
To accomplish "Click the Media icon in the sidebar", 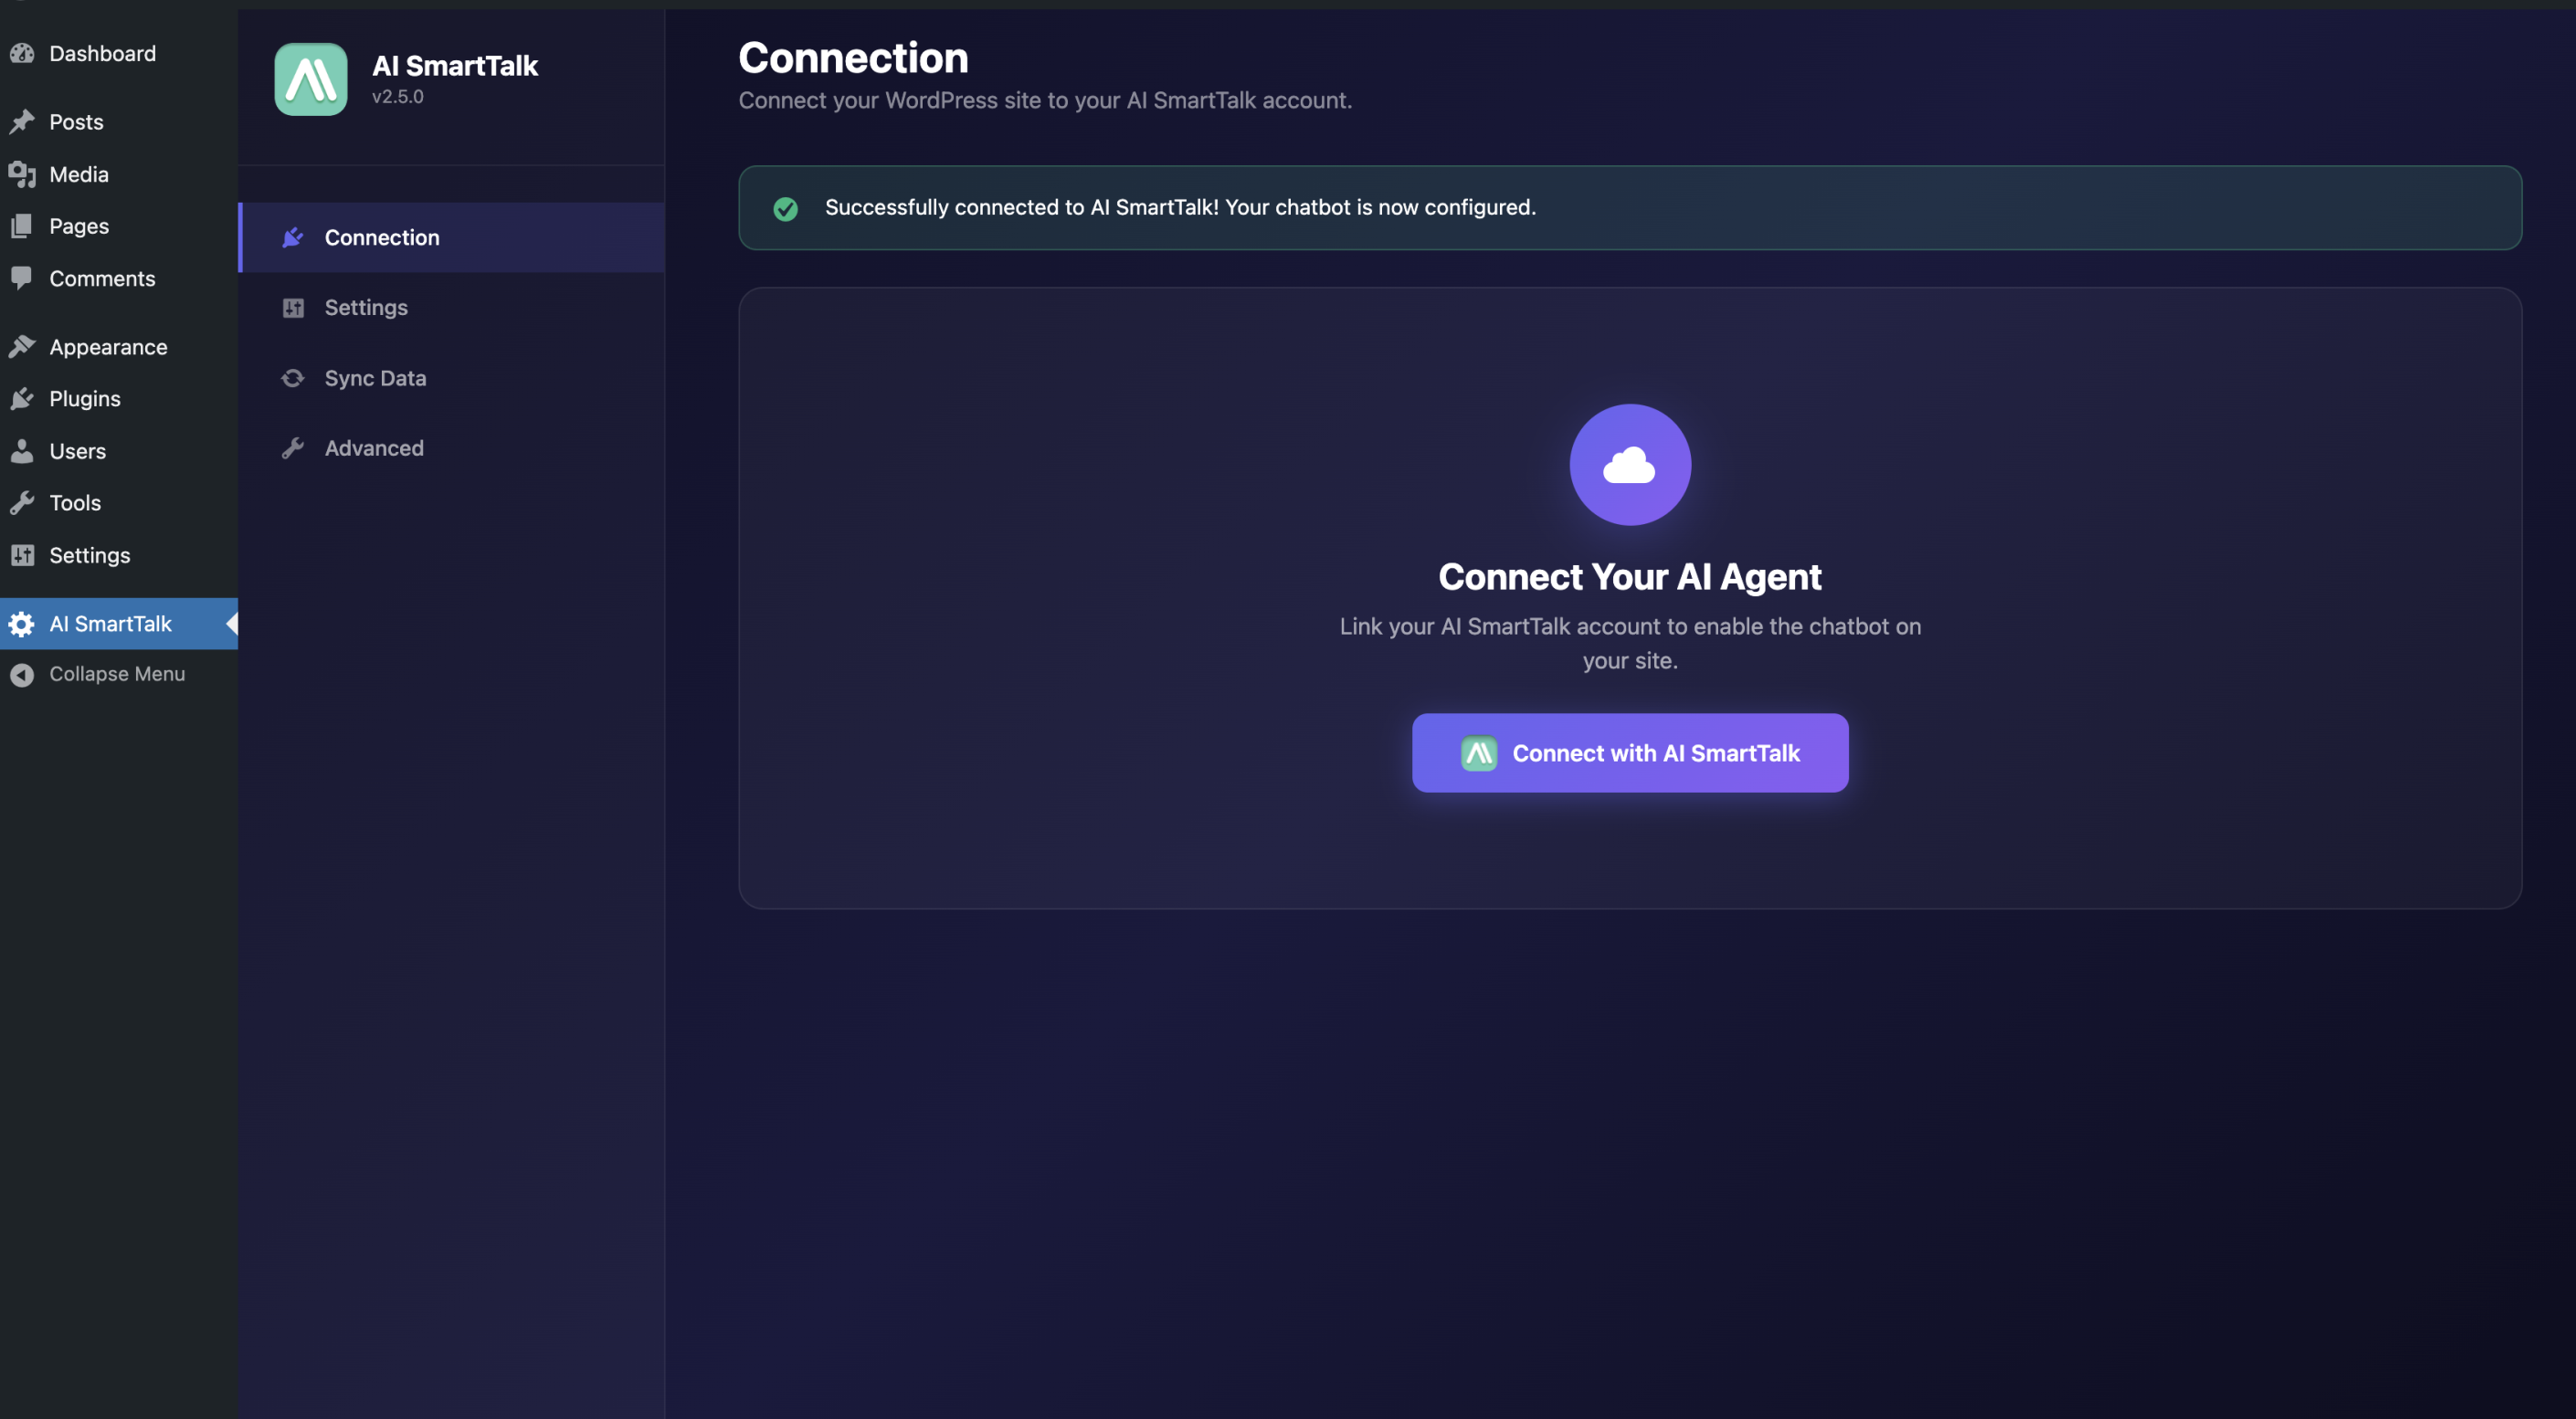I will point(22,173).
